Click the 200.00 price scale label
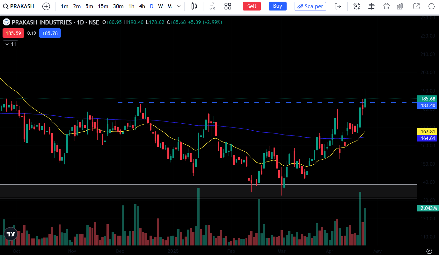439x255 pixels. [x=428, y=72]
